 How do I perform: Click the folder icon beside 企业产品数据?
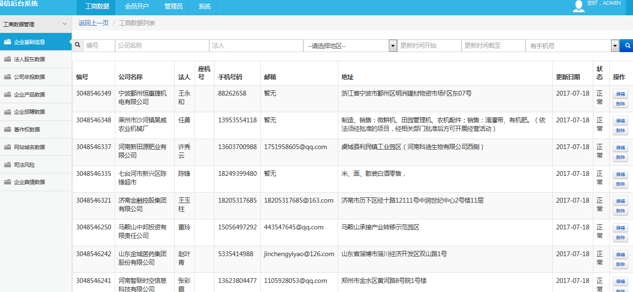click(x=7, y=94)
